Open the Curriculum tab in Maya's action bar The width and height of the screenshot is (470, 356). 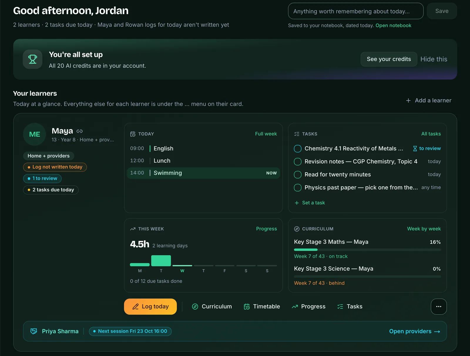tap(212, 306)
